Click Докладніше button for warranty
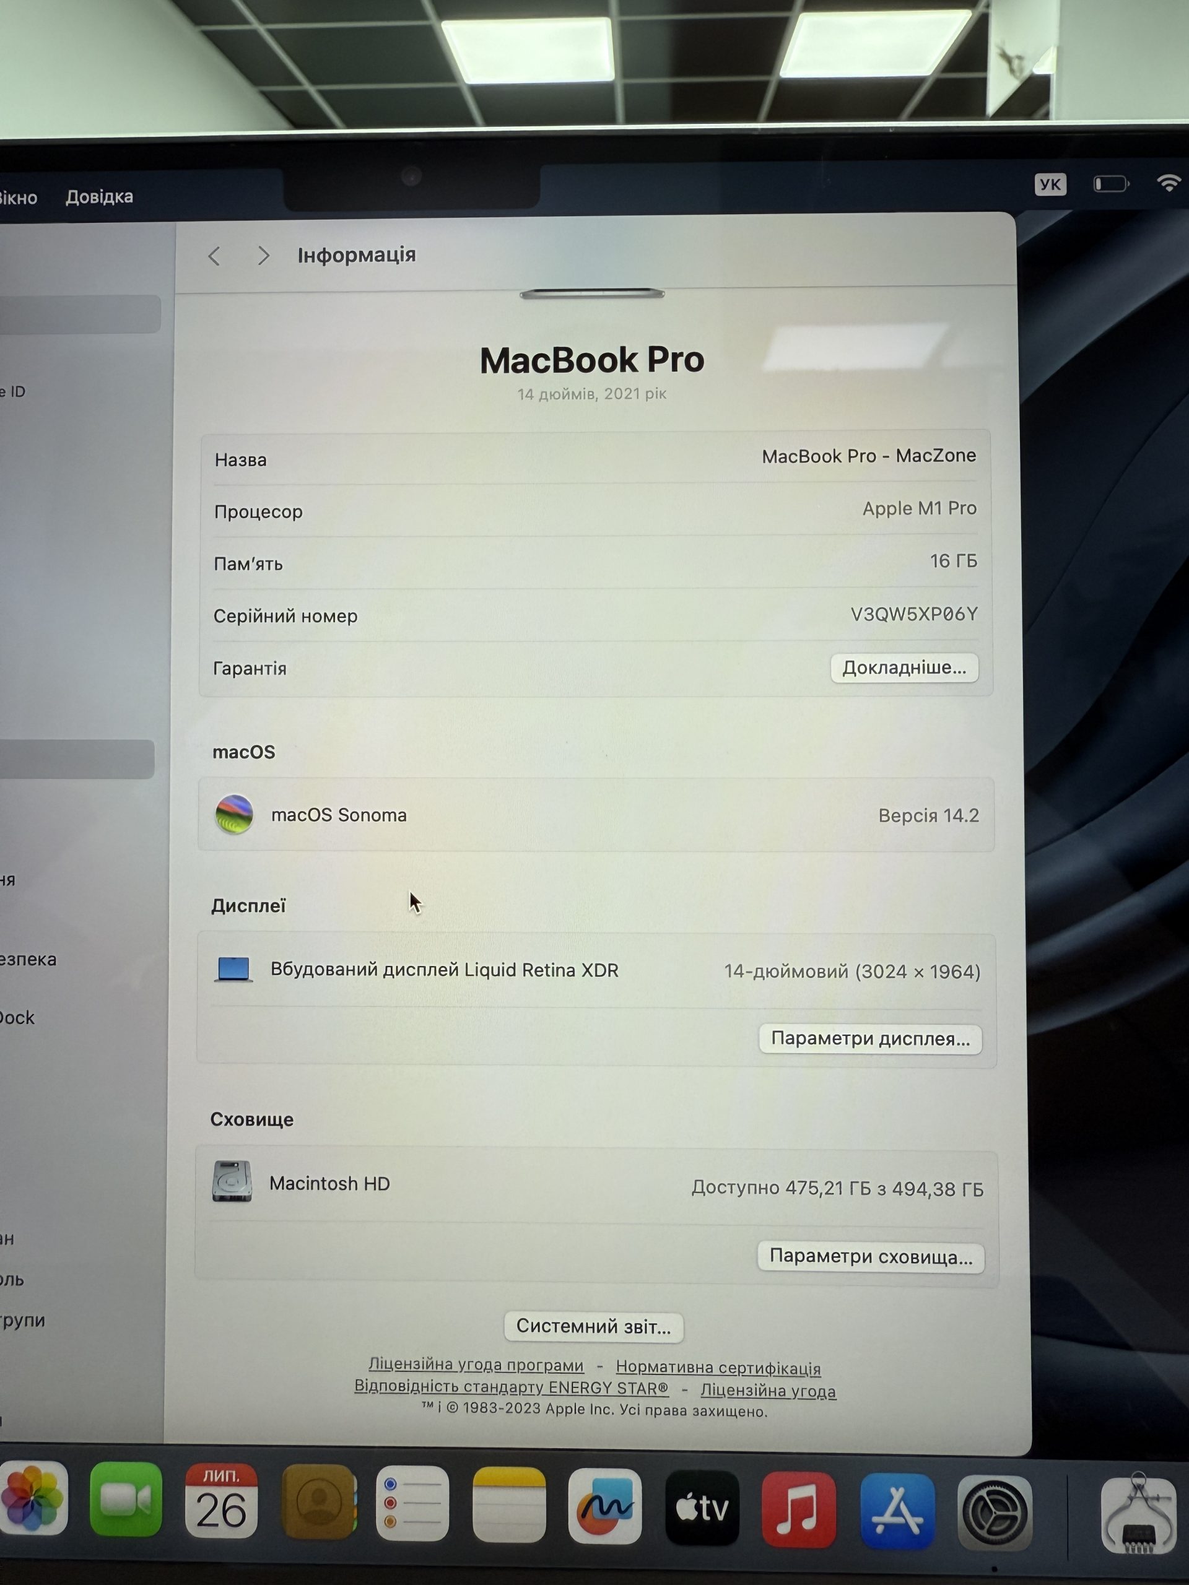This screenshot has height=1585, width=1189. click(x=905, y=668)
